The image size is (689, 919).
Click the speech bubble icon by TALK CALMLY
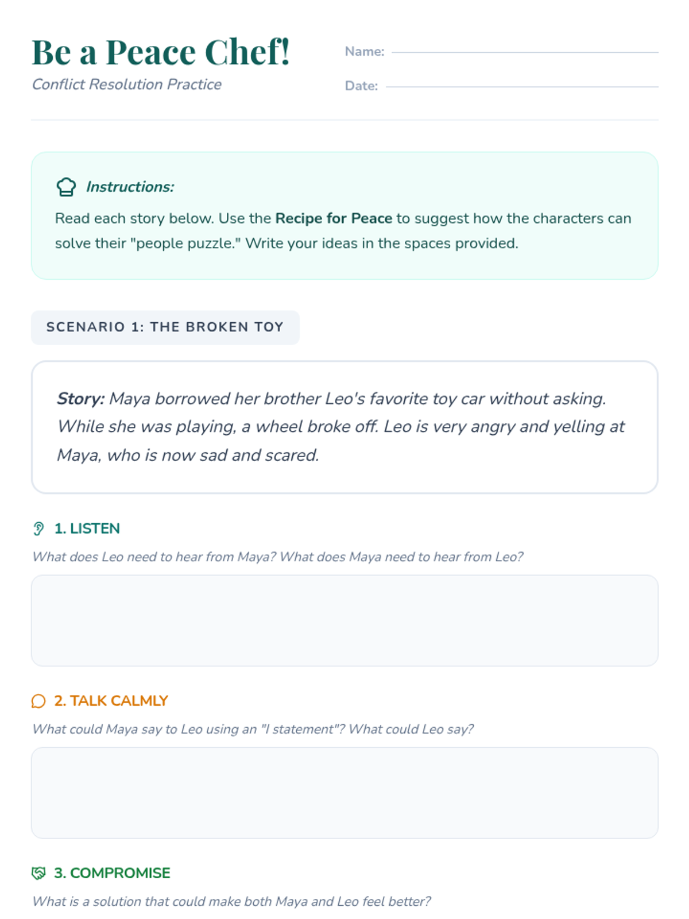click(38, 701)
